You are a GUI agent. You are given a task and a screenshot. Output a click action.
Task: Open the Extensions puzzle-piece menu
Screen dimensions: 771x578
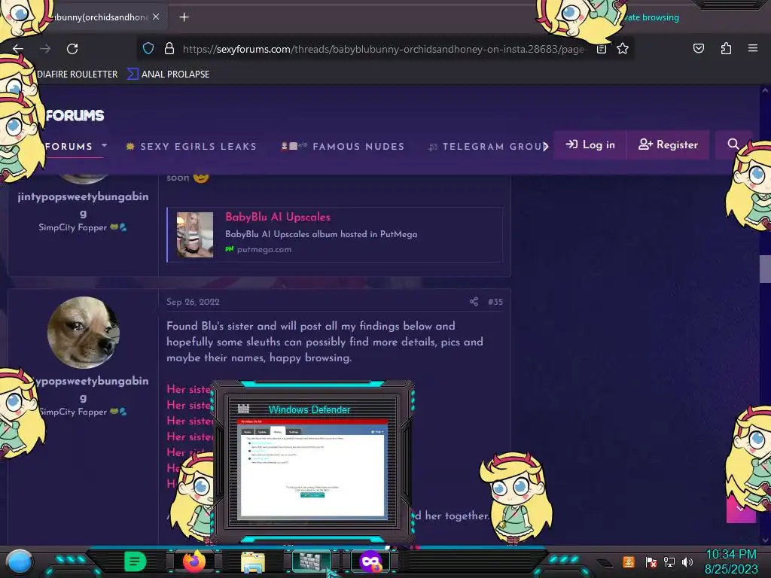click(x=726, y=48)
